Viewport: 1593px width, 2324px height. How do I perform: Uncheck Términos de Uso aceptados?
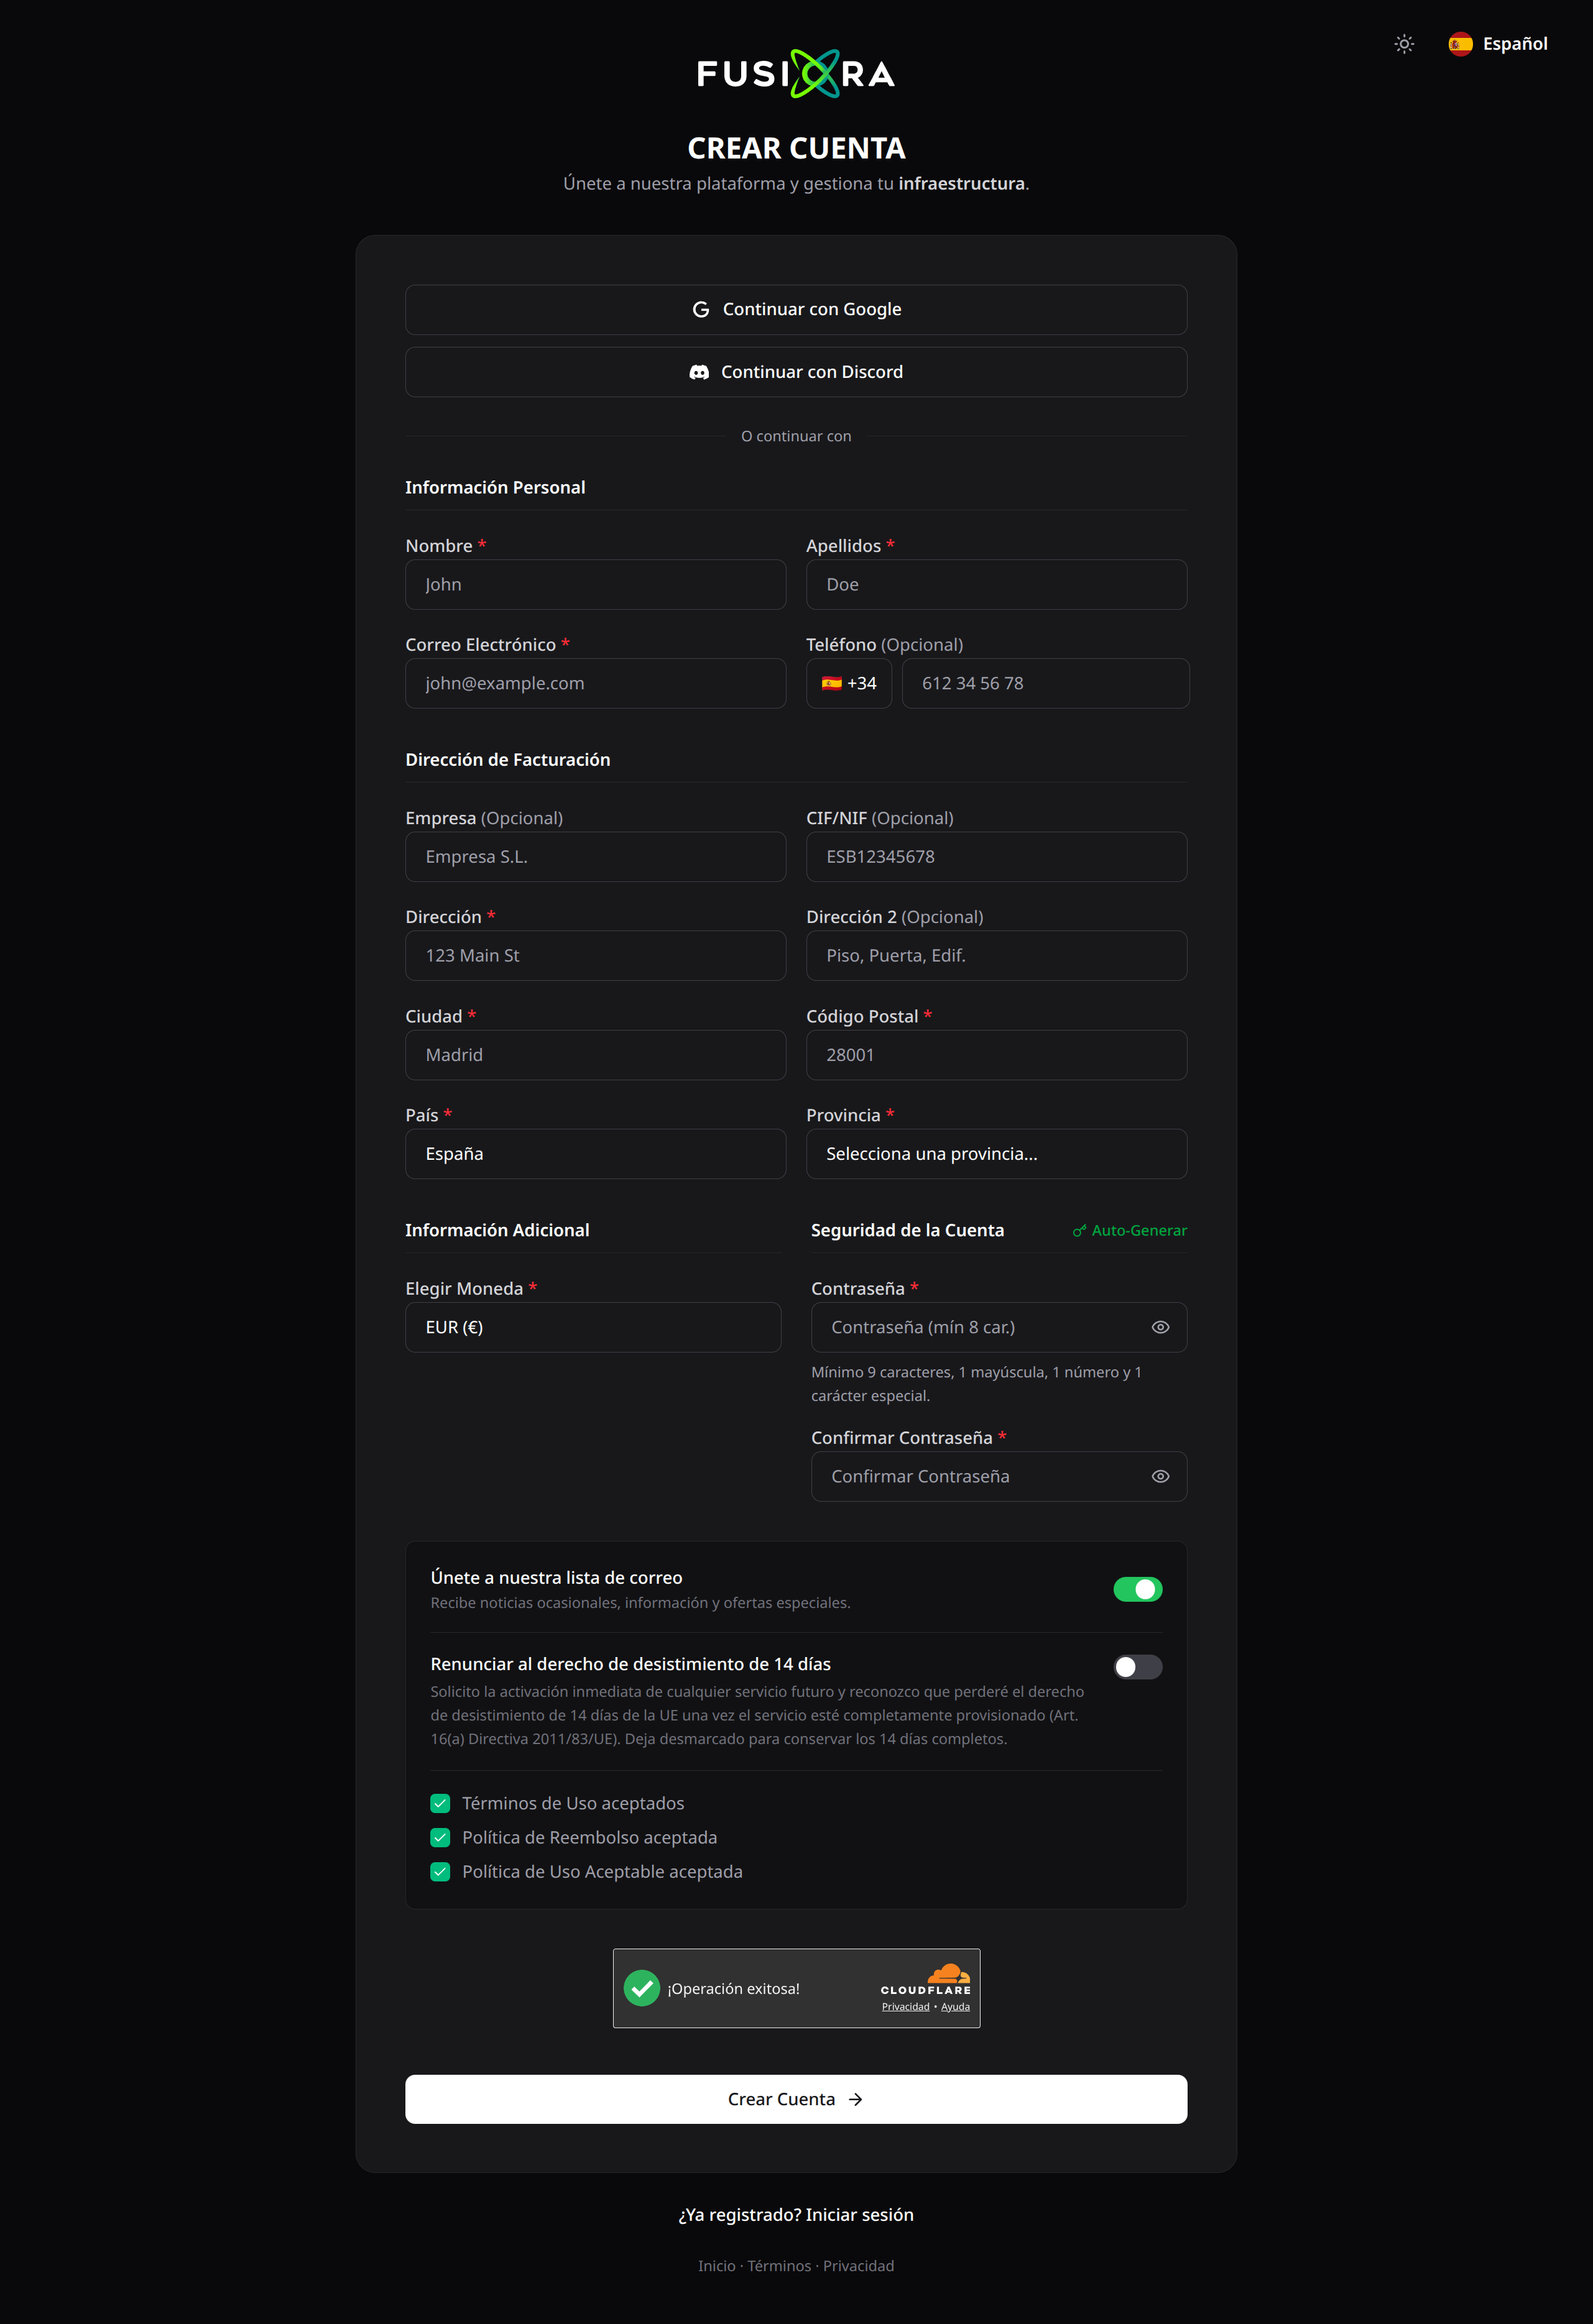tap(440, 1803)
